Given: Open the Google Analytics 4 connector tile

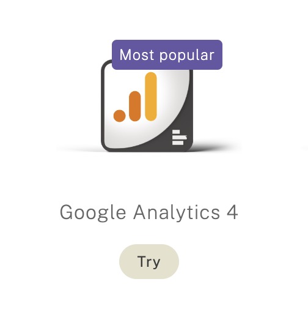Looking at the screenshot, I should (x=147, y=106).
